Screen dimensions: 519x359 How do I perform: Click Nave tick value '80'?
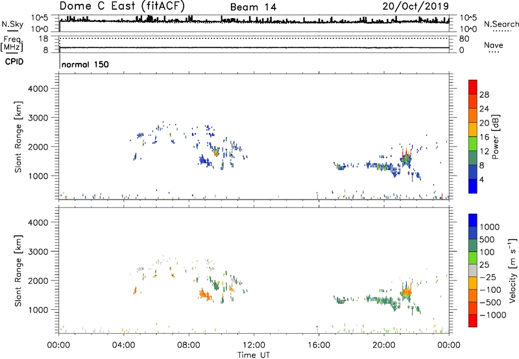point(464,39)
